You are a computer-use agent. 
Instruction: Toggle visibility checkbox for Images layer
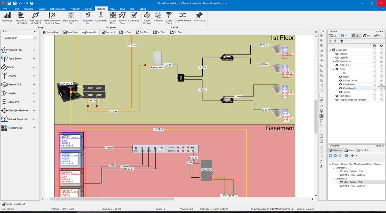381,54
